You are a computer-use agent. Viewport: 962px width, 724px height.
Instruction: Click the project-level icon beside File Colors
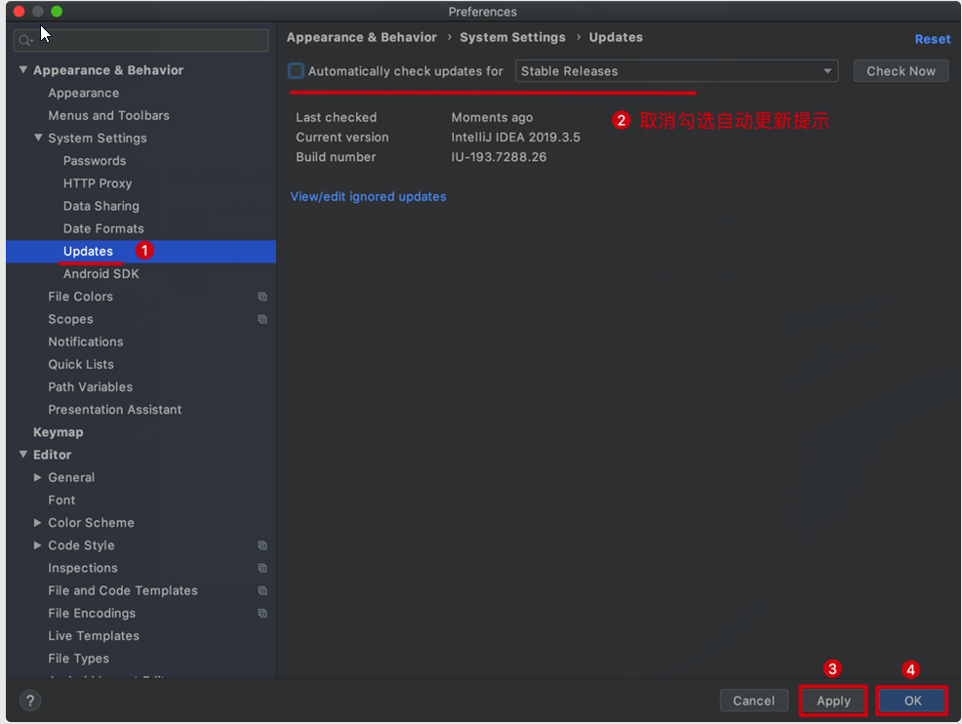tap(262, 297)
